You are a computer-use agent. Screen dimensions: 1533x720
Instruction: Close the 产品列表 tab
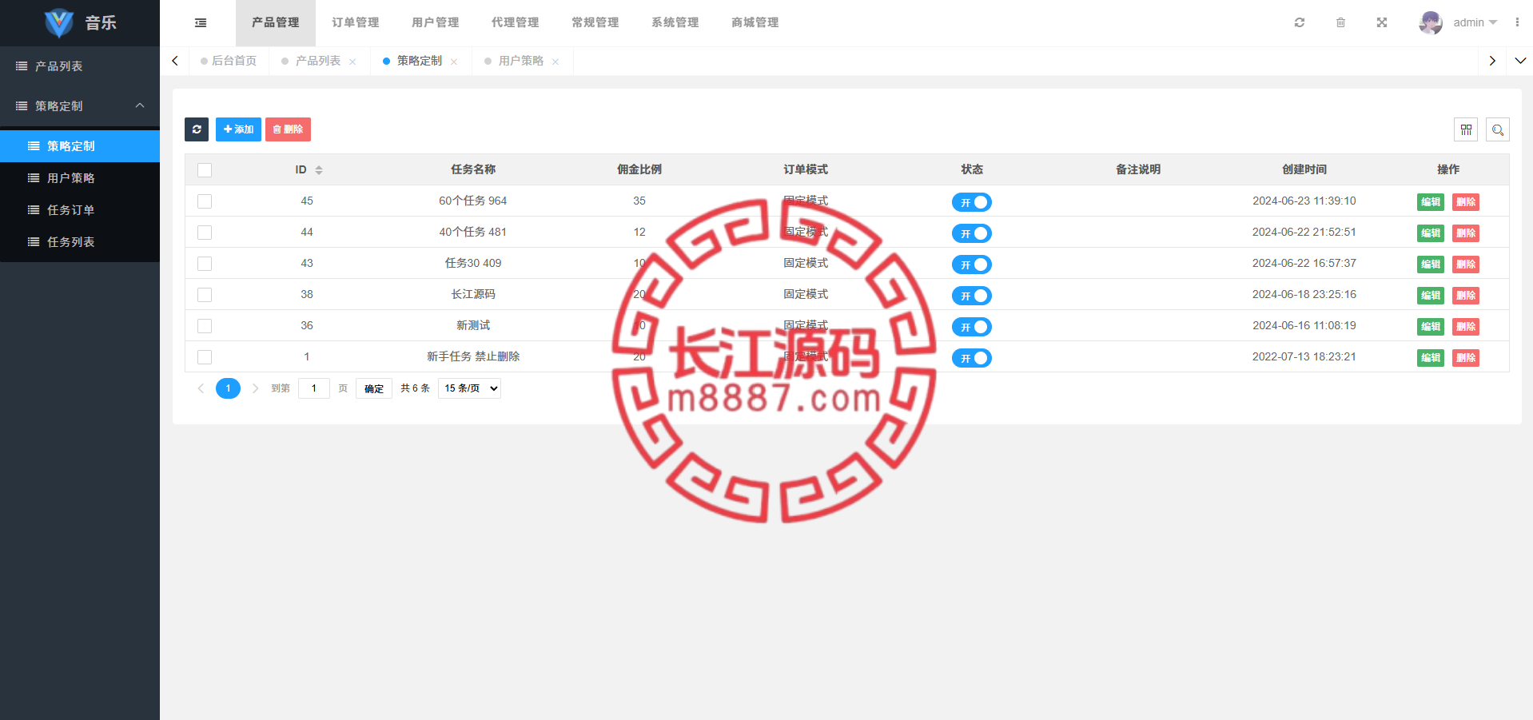[352, 62]
